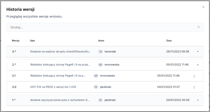This screenshot has height=112, width=210.
Task: Open the checkIfSessionEx script description
Action: pyautogui.click(x=60, y=51)
